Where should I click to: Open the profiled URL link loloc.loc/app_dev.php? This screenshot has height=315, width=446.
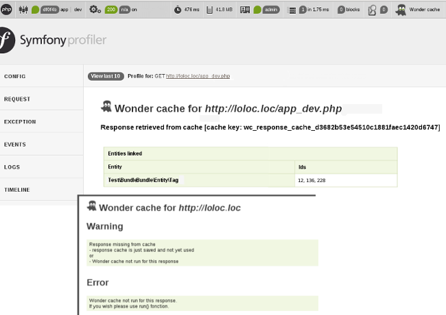[198, 76]
